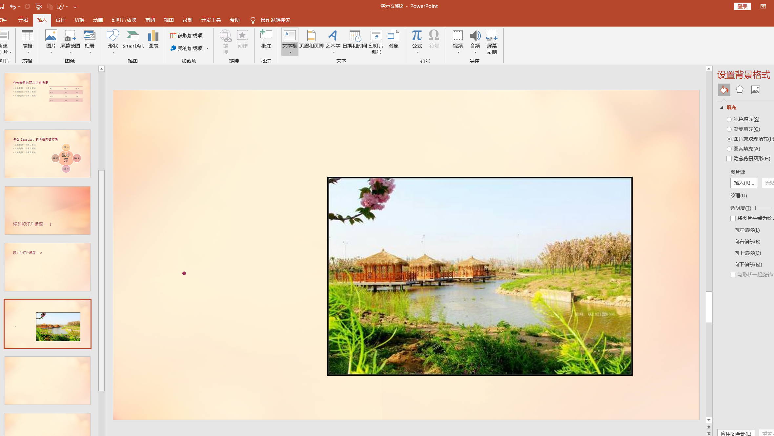Image resolution: width=774 pixels, height=436 pixels.
Task: Open the Customize Quick Access Toolbar dropdown
Action: (x=75, y=7)
